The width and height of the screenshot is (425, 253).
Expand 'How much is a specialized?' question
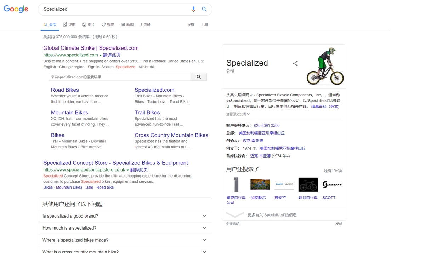pyautogui.click(x=125, y=228)
